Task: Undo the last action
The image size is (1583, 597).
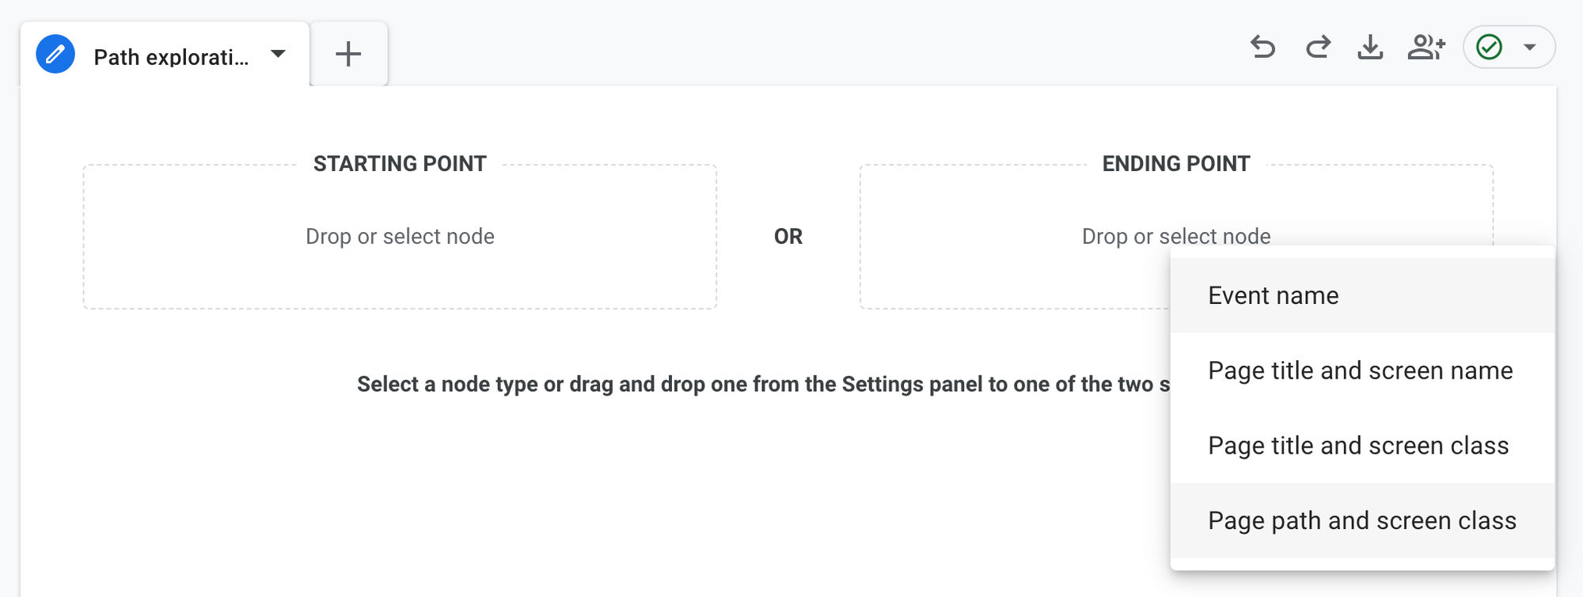Action: [1264, 48]
